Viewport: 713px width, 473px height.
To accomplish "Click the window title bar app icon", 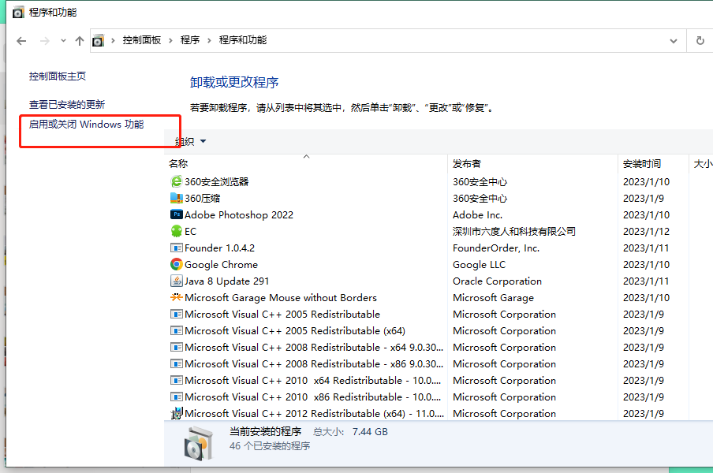I will pyautogui.click(x=18, y=13).
